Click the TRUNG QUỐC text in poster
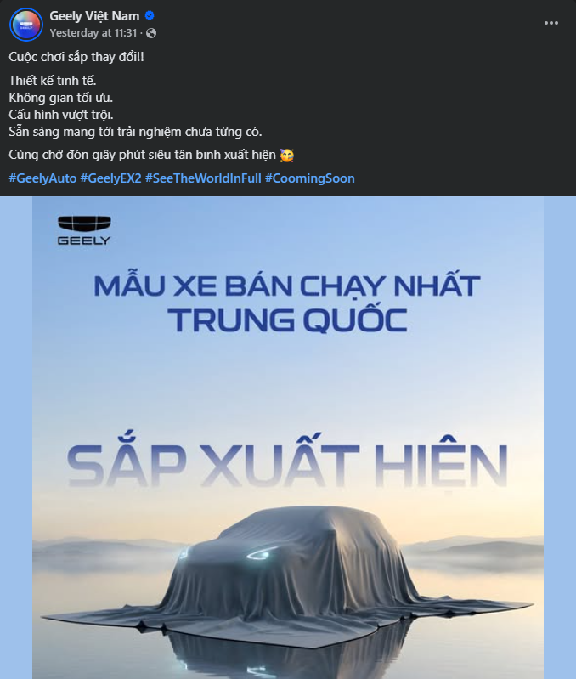576x679 pixels. click(x=287, y=320)
